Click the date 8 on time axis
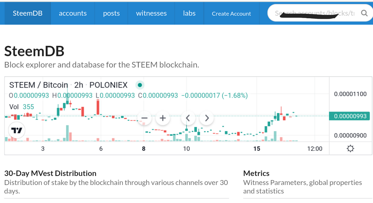This screenshot has height=203, width=373. point(144,149)
